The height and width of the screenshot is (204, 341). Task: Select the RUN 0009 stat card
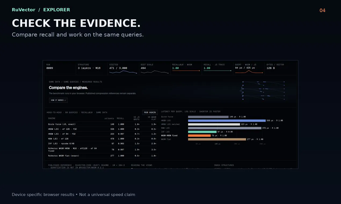click(60, 68)
